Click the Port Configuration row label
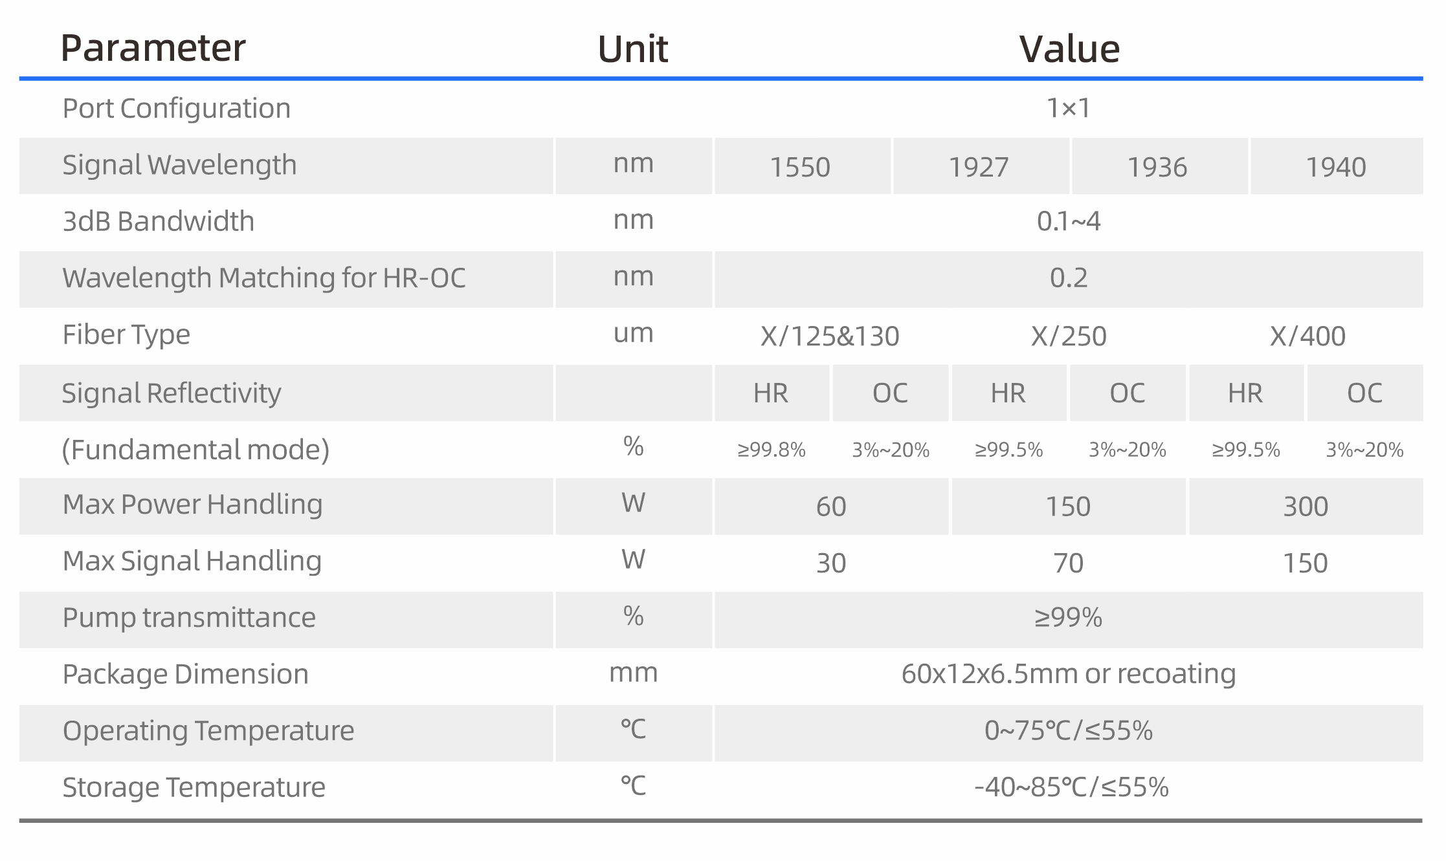The height and width of the screenshot is (861, 1446). [176, 109]
